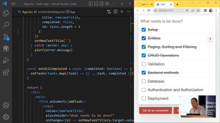This screenshot has height=123, width=220.
Task: Open the database extension icon in activity bar
Action: tap(6, 49)
